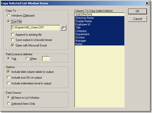Click the export file path field

coord(35,28)
